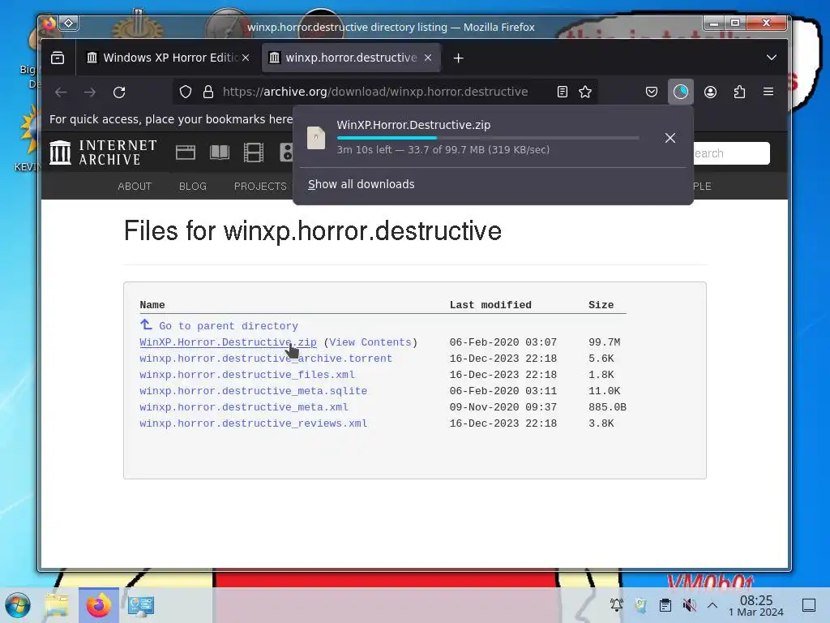830x623 pixels.
Task: Click the download progress bar
Action: point(488,138)
